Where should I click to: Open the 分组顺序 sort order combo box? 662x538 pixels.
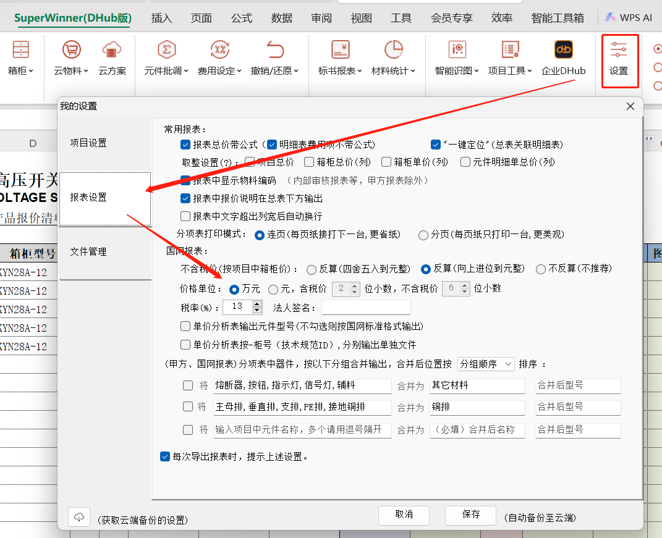(486, 364)
